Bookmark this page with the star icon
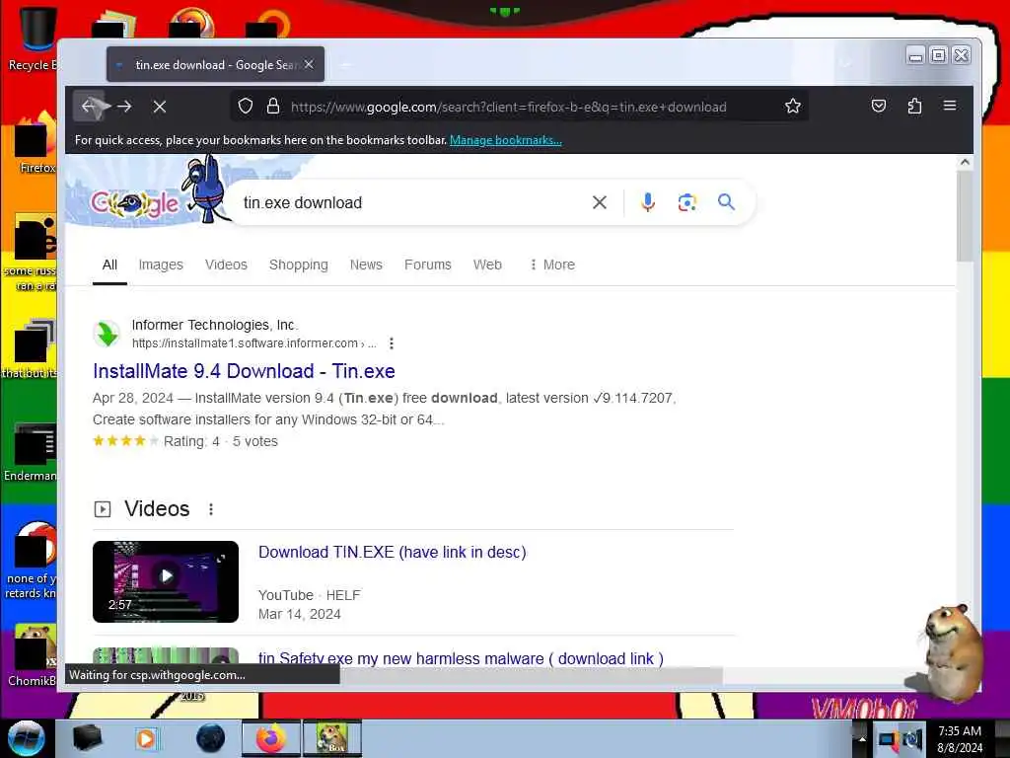 (x=793, y=106)
